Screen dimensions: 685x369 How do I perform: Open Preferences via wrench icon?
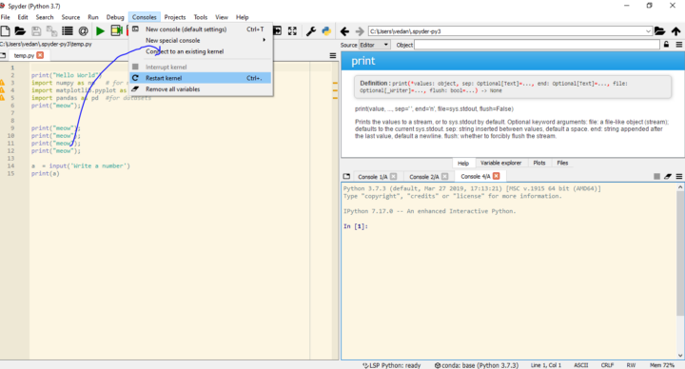click(310, 31)
